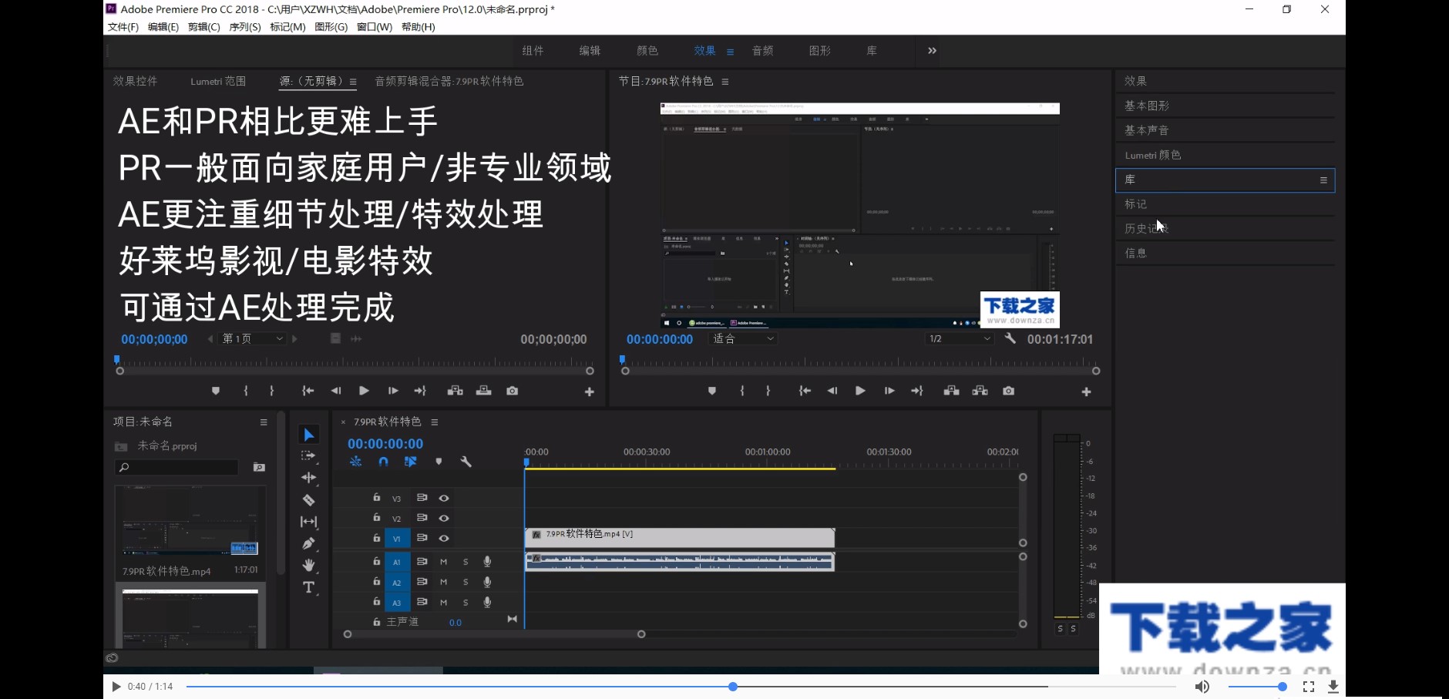Select the Selection tool in the timeline toolbar
1449x699 pixels.
pyautogui.click(x=309, y=435)
